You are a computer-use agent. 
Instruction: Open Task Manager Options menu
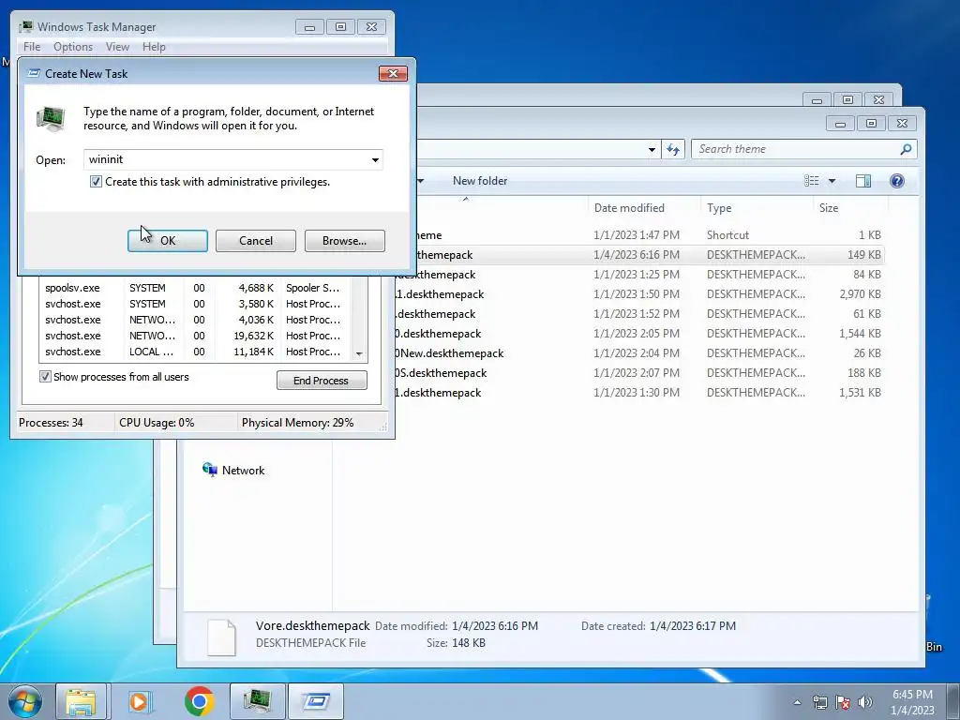[x=73, y=47]
